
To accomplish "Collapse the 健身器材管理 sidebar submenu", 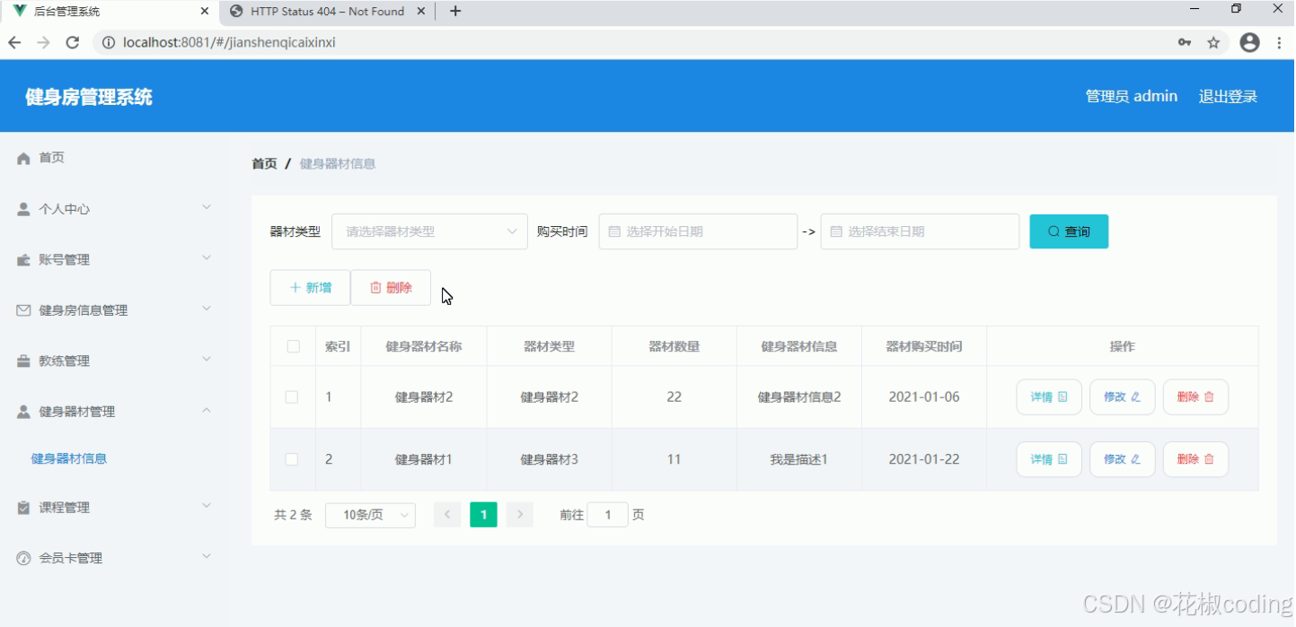I will (x=207, y=411).
